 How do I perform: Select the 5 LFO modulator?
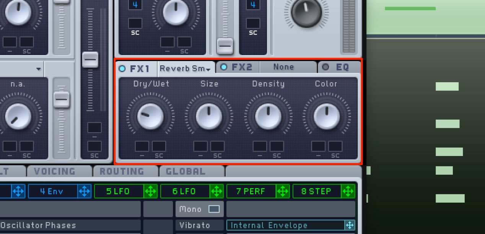click(119, 191)
